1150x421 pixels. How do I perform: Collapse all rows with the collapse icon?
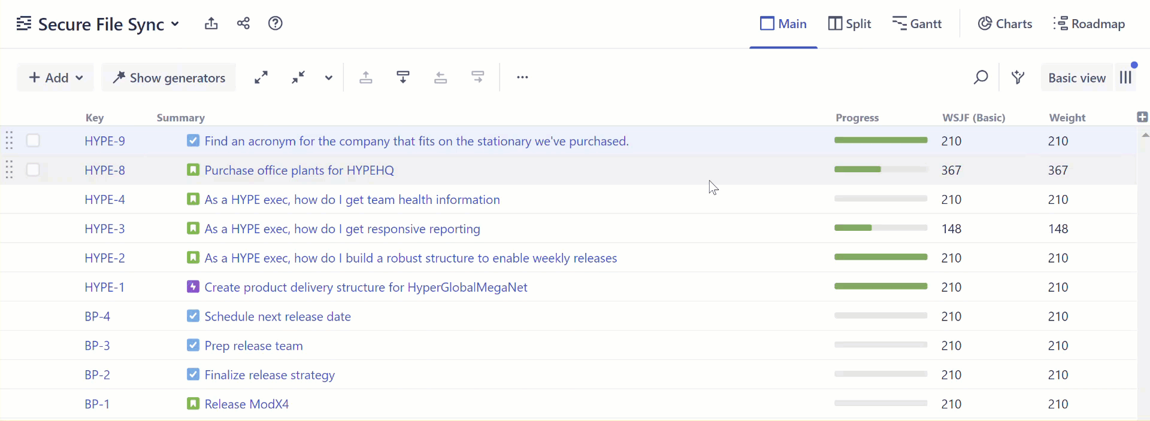point(298,78)
